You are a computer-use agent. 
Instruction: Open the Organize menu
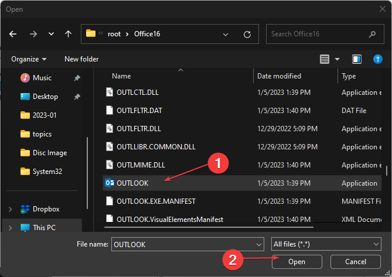(x=28, y=59)
